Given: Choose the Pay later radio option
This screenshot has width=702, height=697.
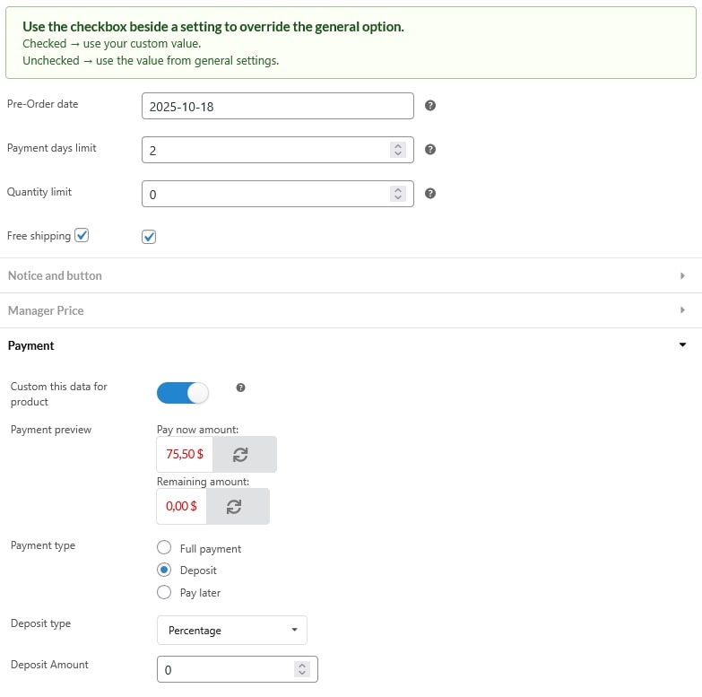Looking at the screenshot, I should point(164,592).
